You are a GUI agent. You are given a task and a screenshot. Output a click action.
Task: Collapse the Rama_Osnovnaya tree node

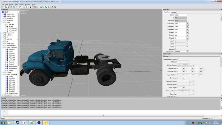tap(3, 48)
